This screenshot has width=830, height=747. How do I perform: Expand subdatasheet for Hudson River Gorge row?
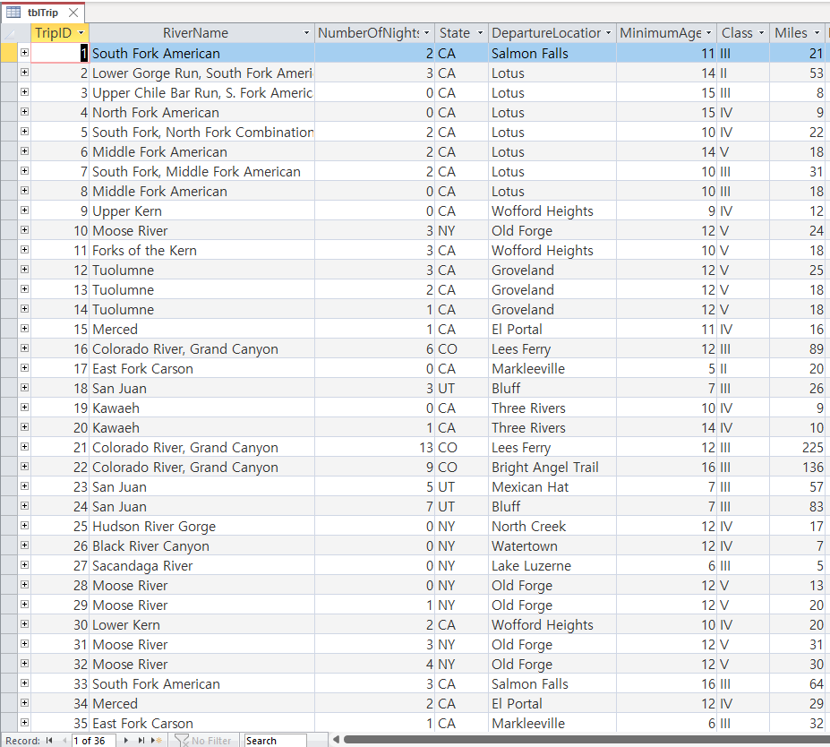click(x=24, y=525)
